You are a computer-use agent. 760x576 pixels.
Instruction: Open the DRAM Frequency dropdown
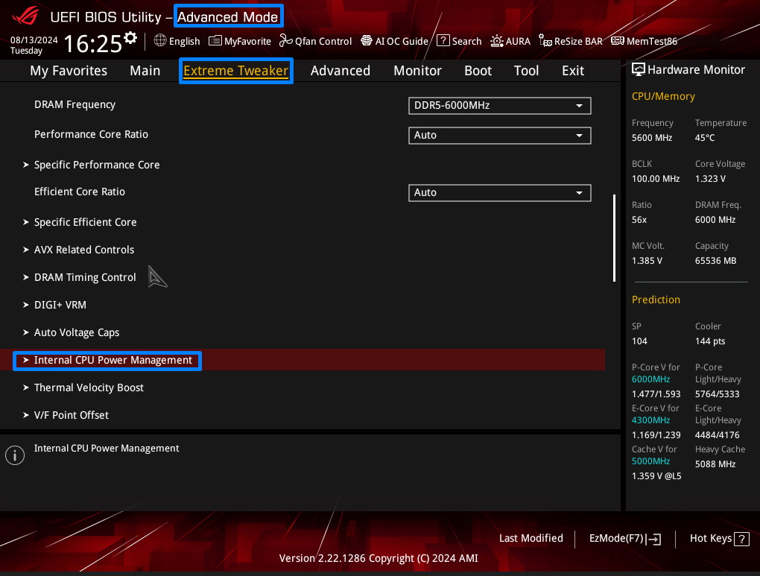pyautogui.click(x=500, y=106)
